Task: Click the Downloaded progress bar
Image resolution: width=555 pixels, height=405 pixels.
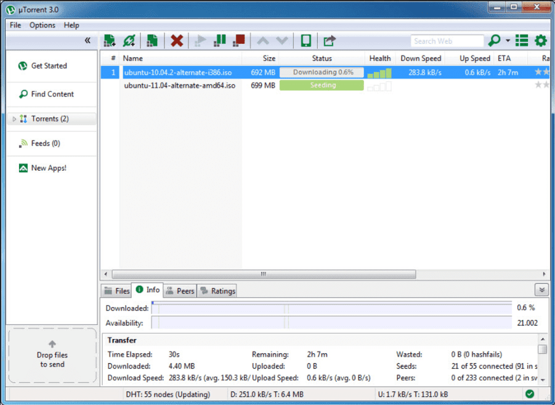Action: [333, 308]
